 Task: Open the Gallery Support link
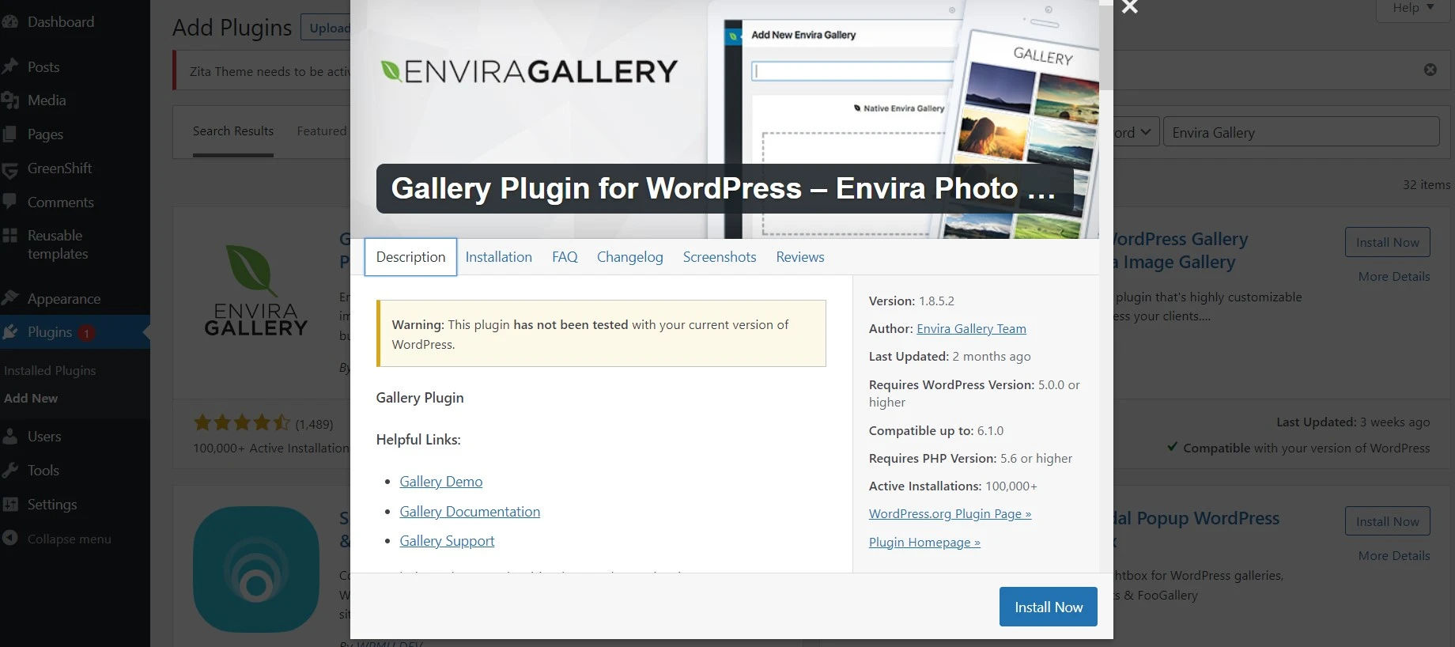click(447, 541)
